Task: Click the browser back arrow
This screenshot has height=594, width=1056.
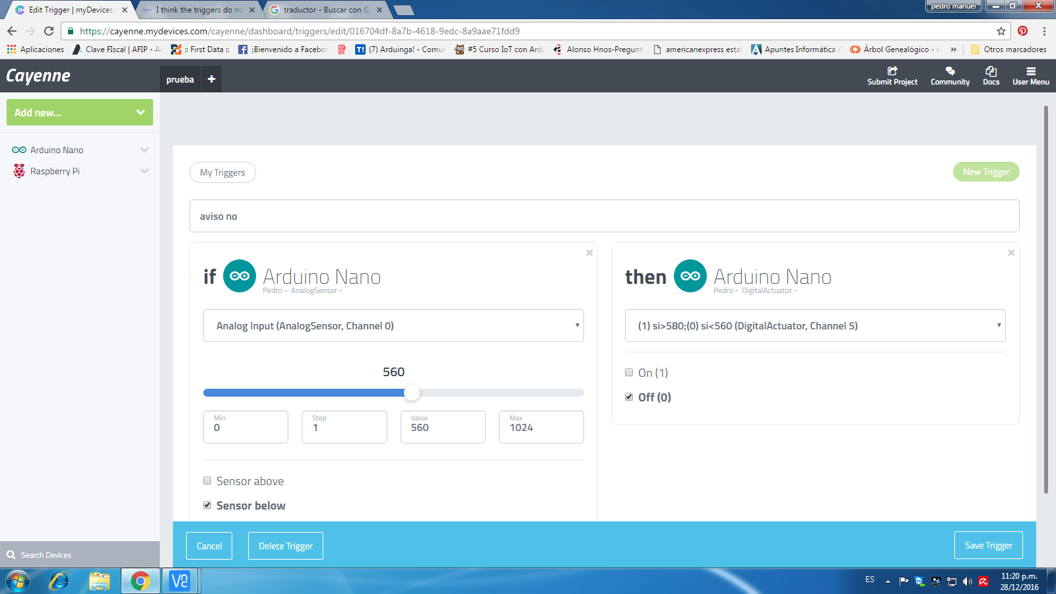Action: point(12,31)
